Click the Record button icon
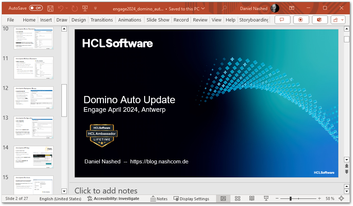The image size is (353, 206). [301, 20]
